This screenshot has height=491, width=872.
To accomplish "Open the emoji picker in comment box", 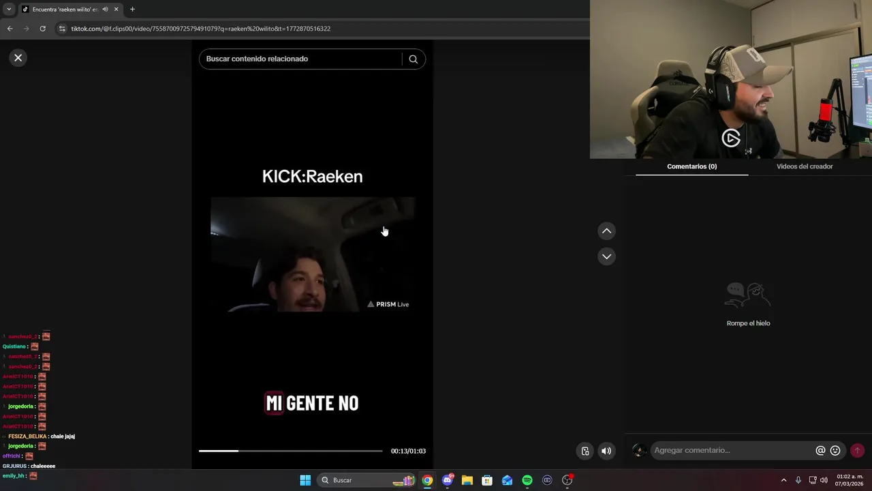I will (x=835, y=451).
